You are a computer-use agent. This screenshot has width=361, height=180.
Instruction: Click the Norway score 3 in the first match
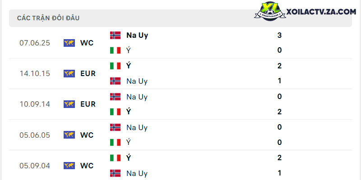279,36
